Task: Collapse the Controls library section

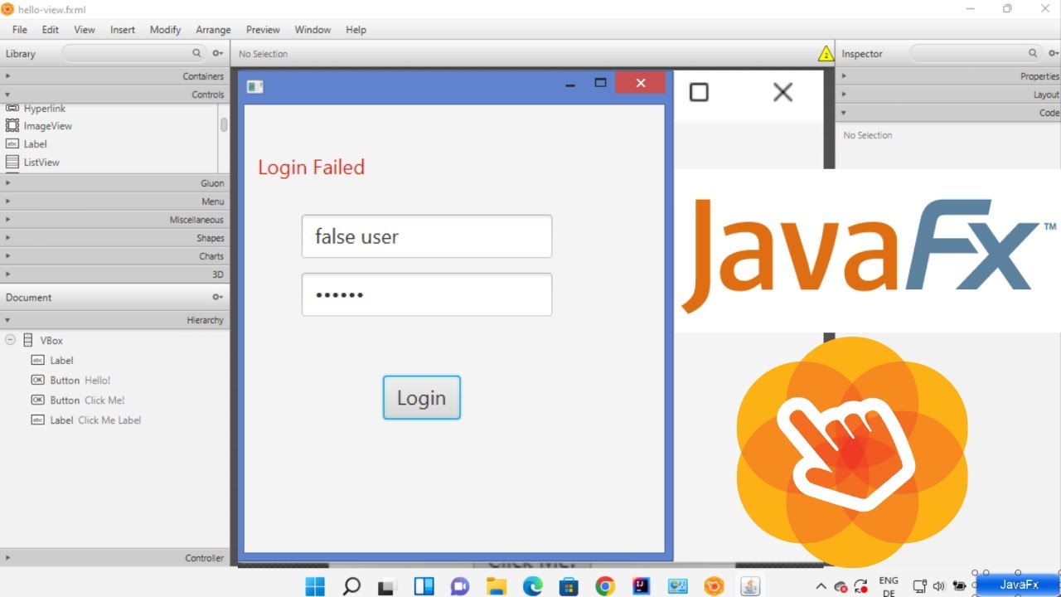Action: [x=114, y=95]
